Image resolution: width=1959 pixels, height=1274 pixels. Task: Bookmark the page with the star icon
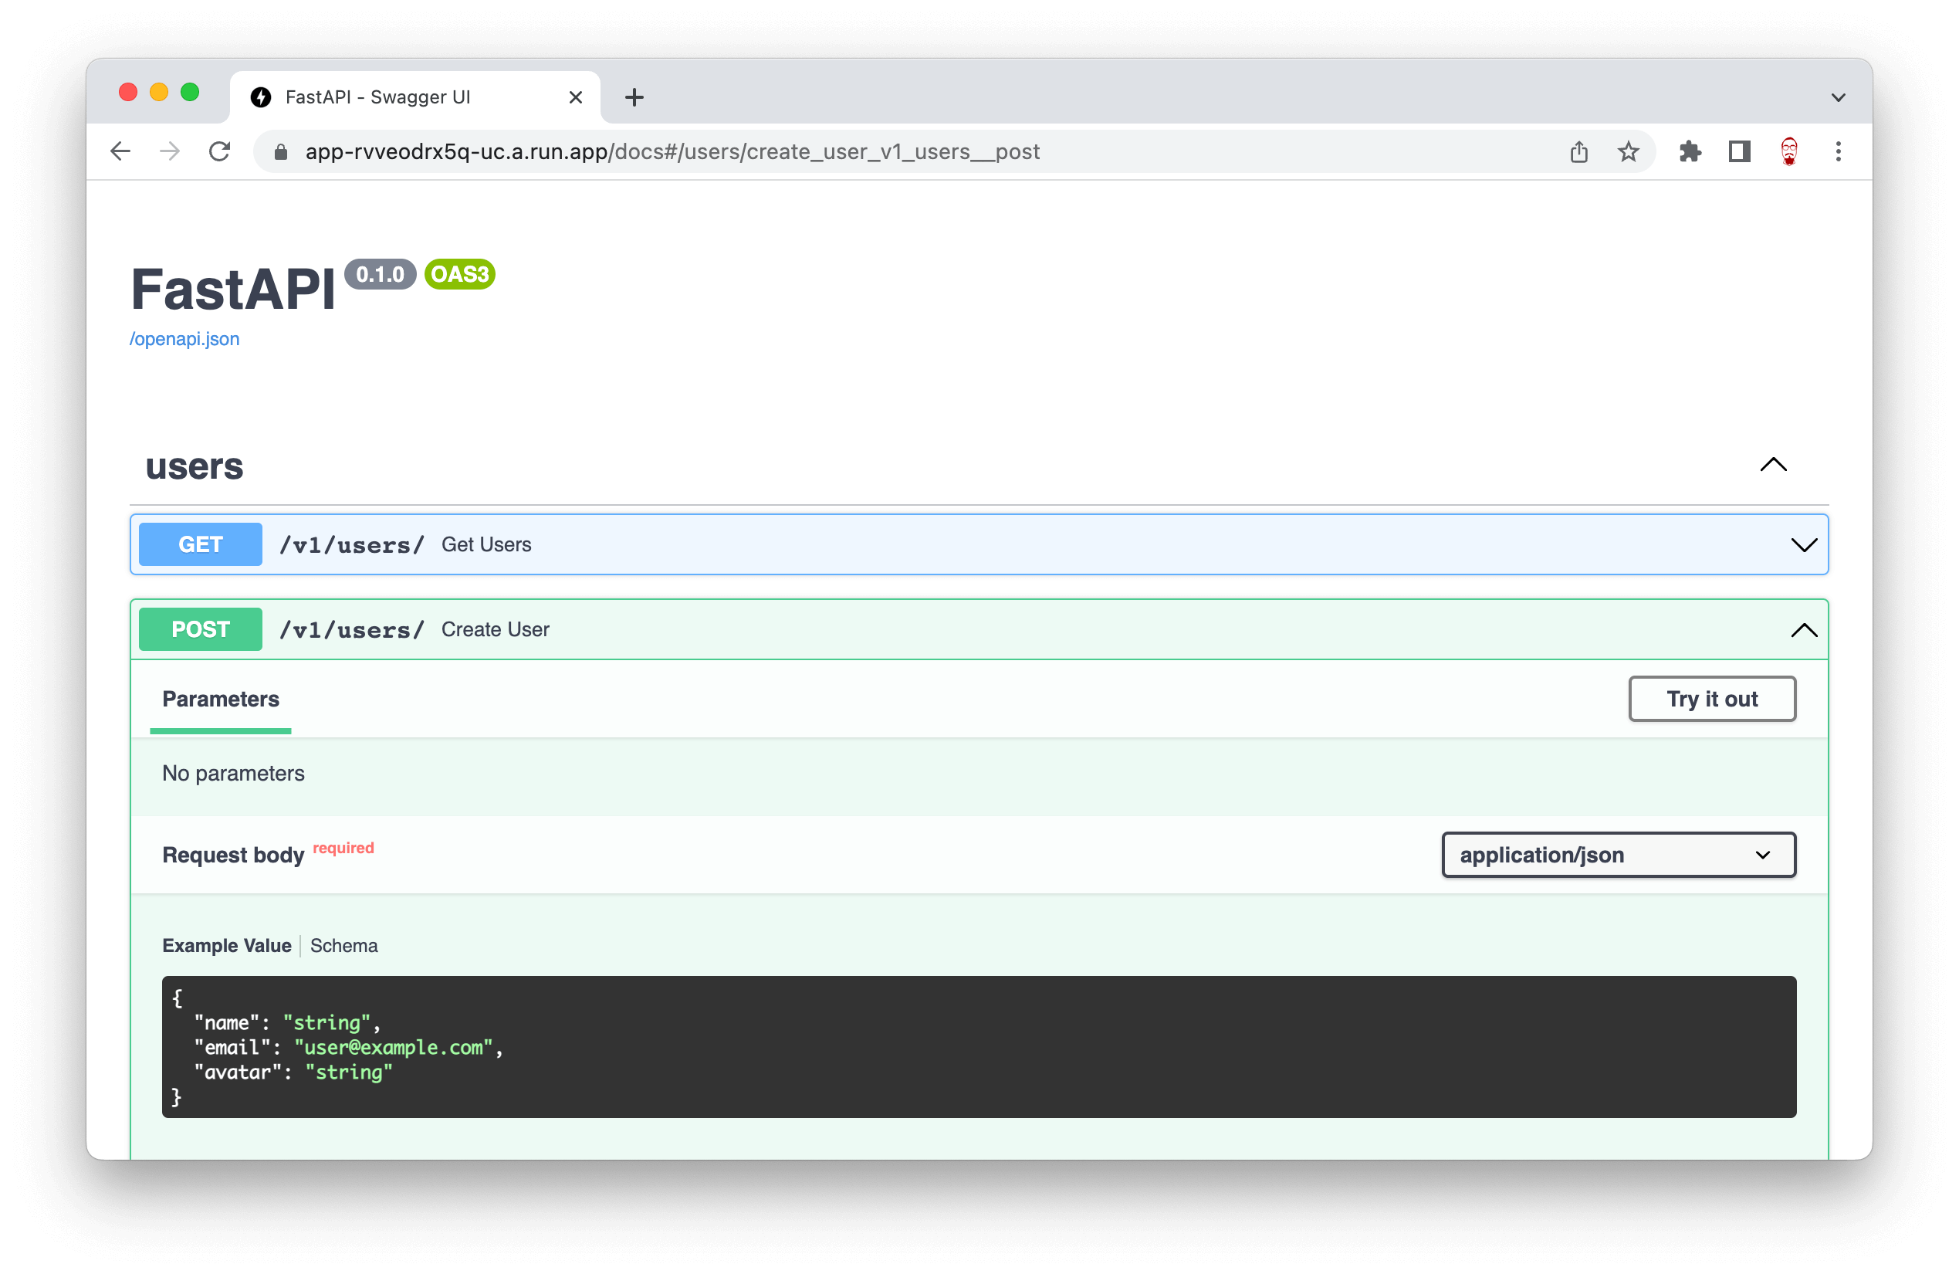(1628, 151)
